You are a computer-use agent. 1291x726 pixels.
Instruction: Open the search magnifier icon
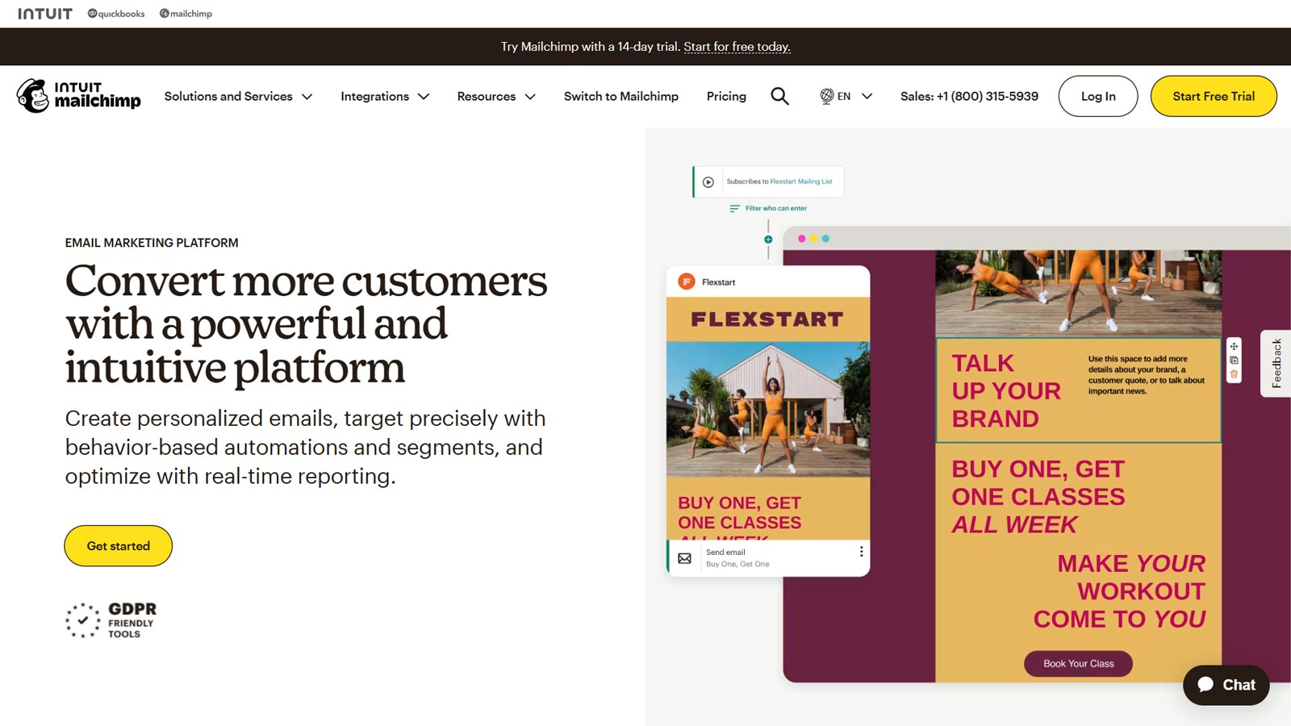(779, 96)
